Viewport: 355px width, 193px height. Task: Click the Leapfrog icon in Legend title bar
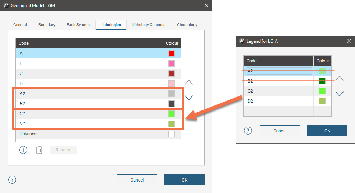[x=242, y=41]
